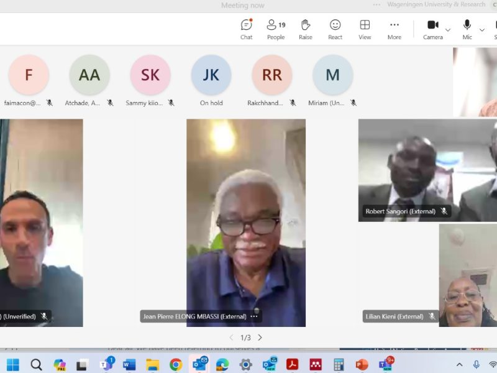Raise your hand in the meeting
The width and height of the screenshot is (497, 373).
[x=306, y=29]
